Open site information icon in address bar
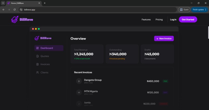Image resolution: width=209 pixels, height=110 pixels. click(21, 10)
